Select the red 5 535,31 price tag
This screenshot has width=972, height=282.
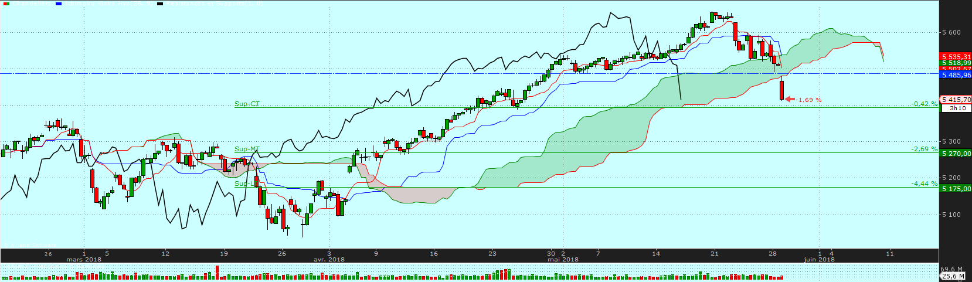956,57
